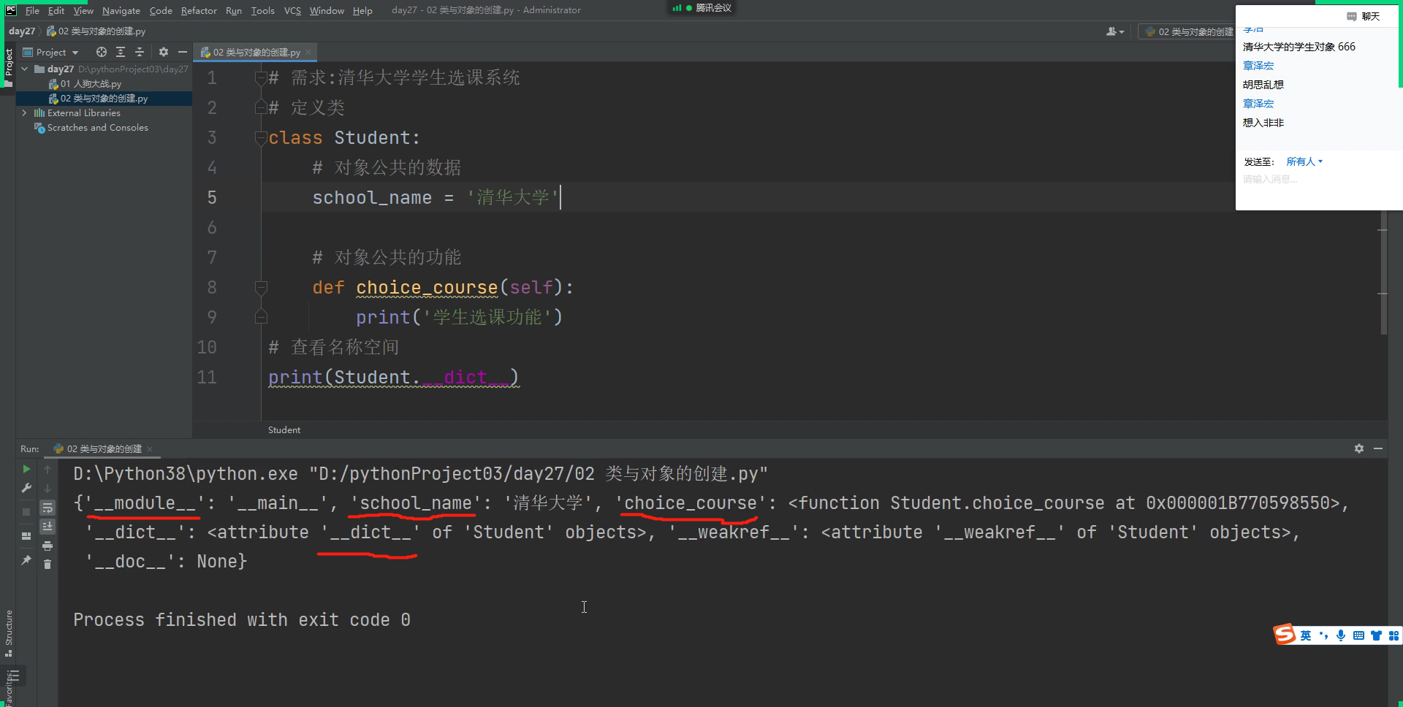Click the Up the Stack Trace arrow
Screen dimensions: 1403x707
coord(47,470)
